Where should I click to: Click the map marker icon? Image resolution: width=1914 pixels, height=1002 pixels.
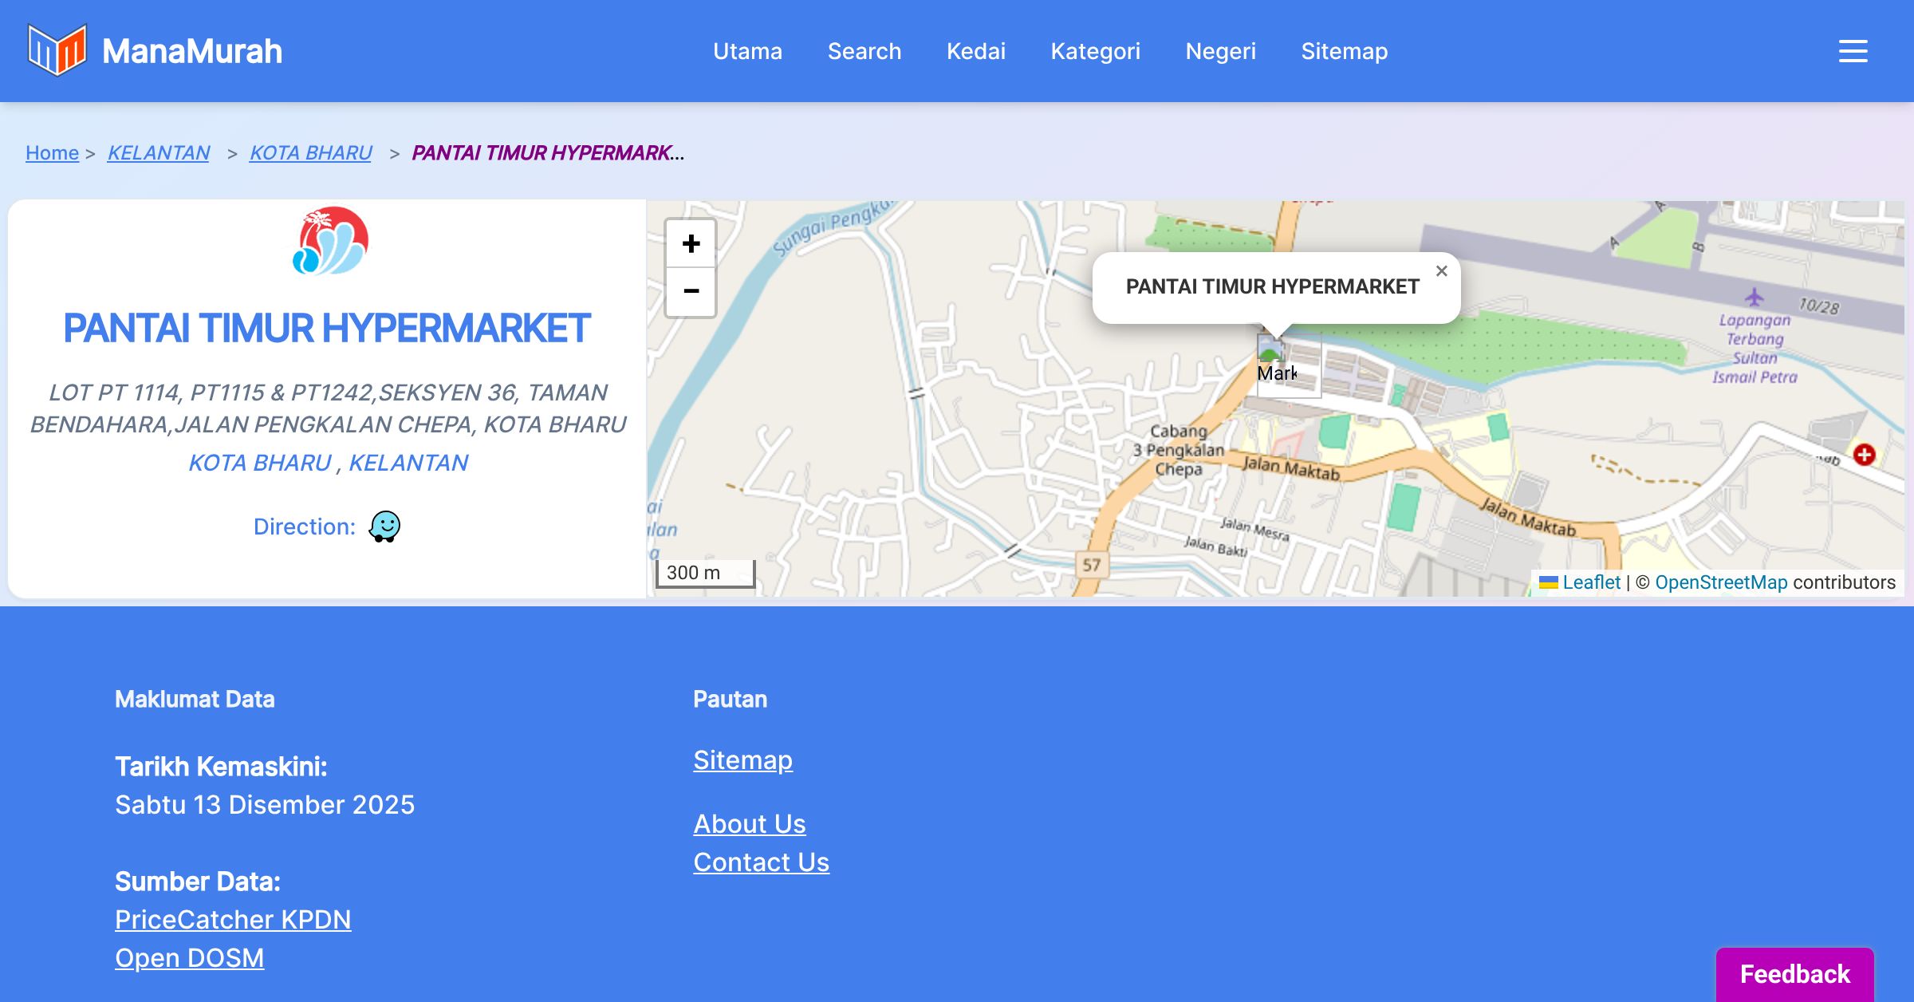pos(1271,349)
